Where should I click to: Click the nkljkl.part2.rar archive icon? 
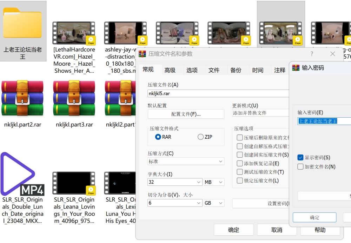[22, 99]
